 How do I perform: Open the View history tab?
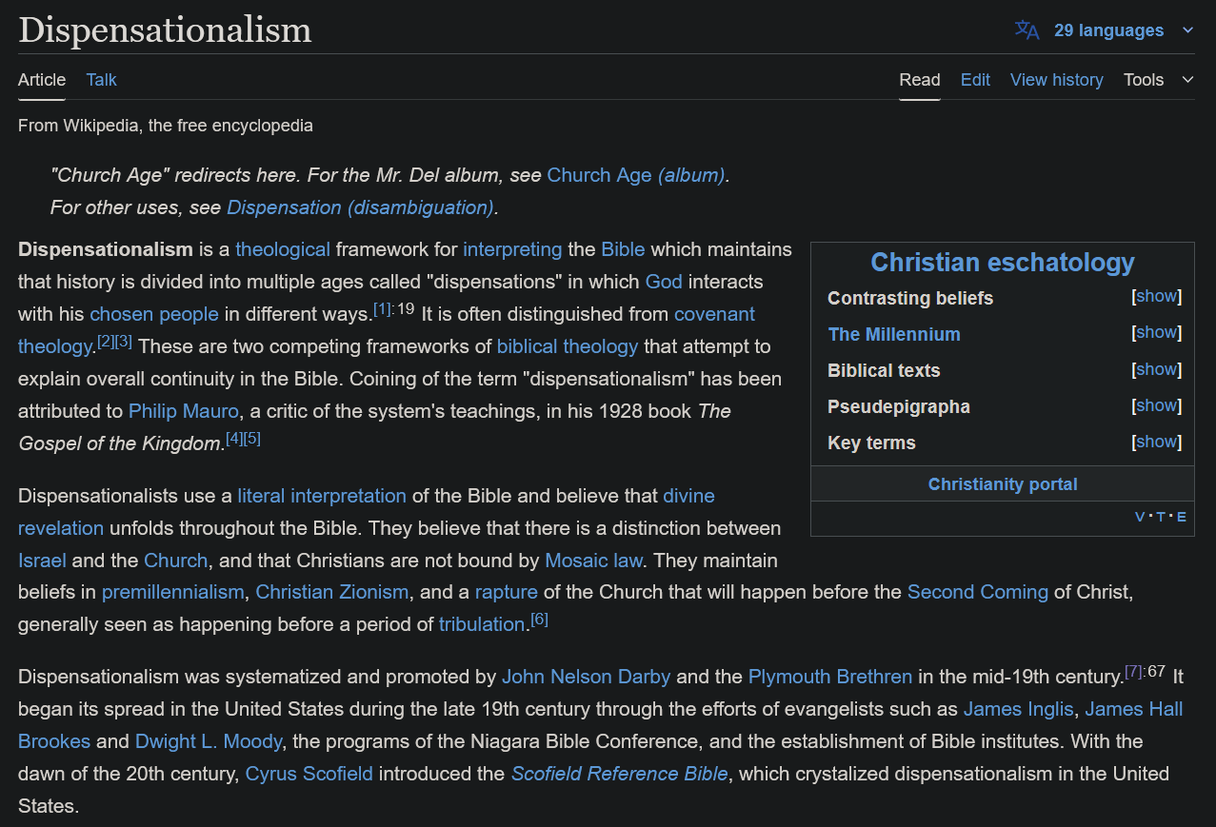click(x=1057, y=80)
